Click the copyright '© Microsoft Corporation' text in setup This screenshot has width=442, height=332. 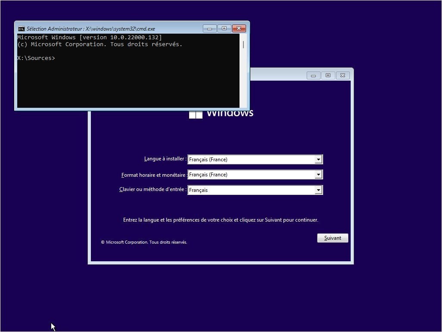point(144,242)
